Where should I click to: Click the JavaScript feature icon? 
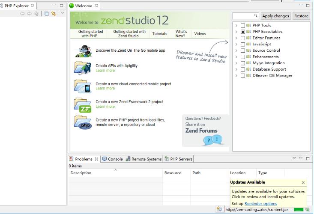(x=248, y=44)
